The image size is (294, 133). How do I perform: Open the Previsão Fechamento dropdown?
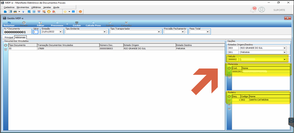point(183,32)
